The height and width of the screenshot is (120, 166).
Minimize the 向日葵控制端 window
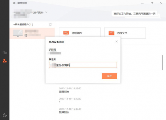pos(142,3)
